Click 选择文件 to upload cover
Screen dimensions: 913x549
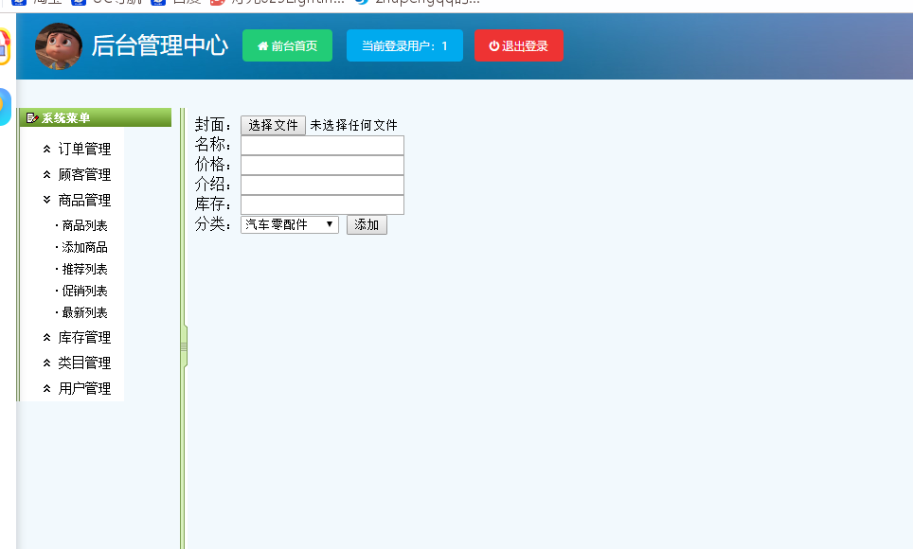click(x=273, y=125)
